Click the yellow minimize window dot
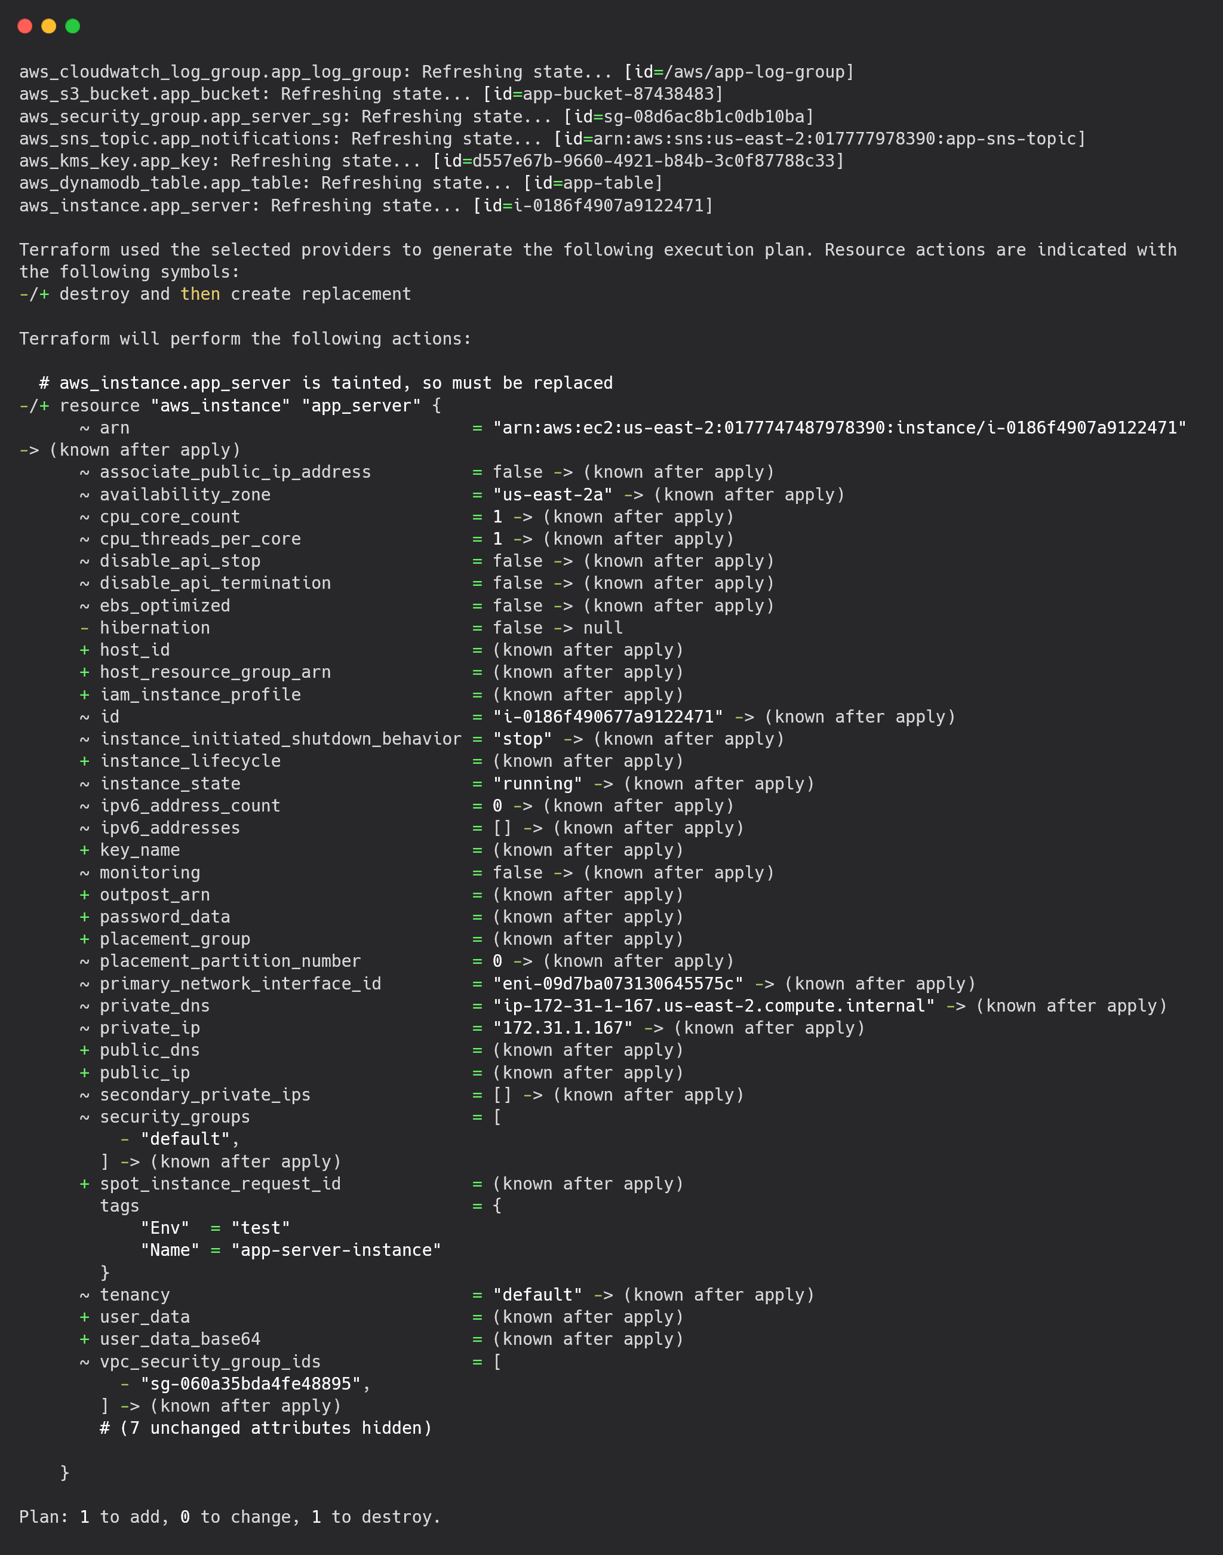Viewport: 1223px width, 1555px height. point(49,26)
